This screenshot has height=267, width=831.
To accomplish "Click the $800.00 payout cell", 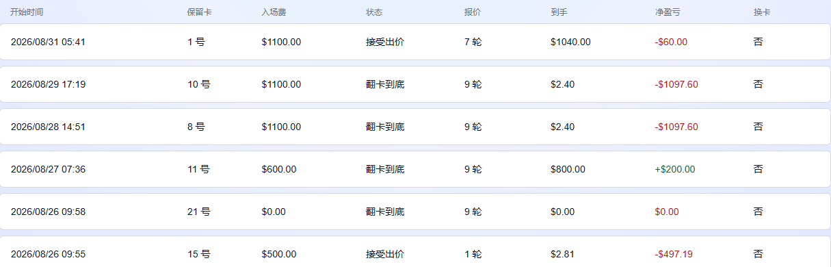I will tap(568, 169).
